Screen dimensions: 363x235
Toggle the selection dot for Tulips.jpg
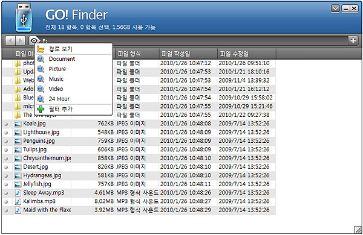6,150
